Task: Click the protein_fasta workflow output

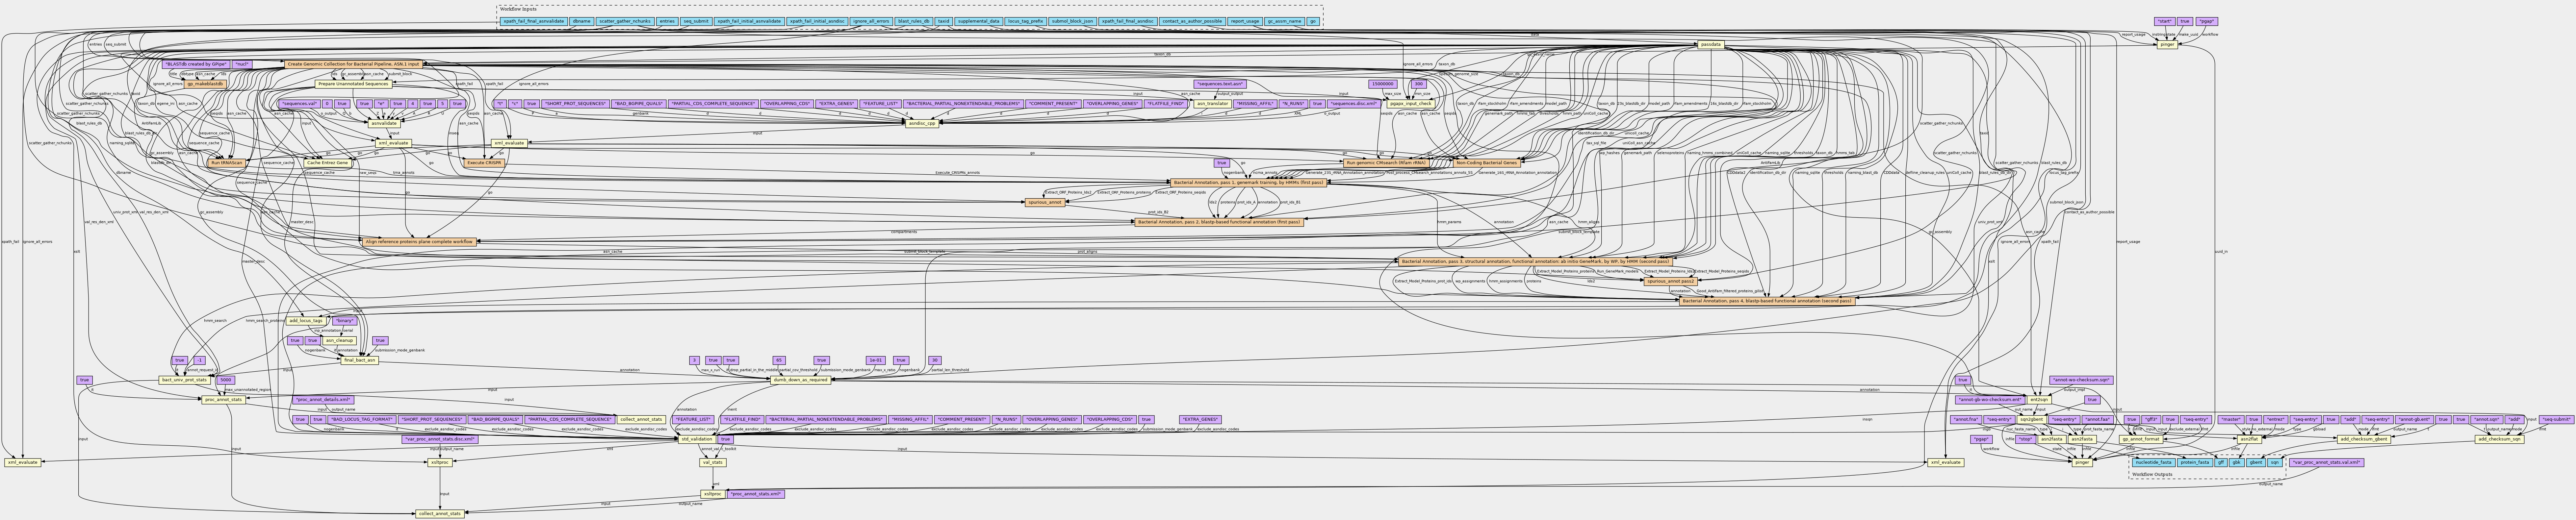Action: pyautogui.click(x=2195, y=463)
